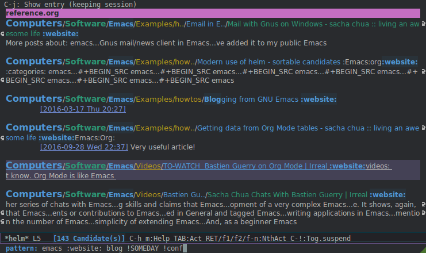Select the Modern use of helm candidate
The height and width of the screenshot is (253, 426).
(212, 62)
